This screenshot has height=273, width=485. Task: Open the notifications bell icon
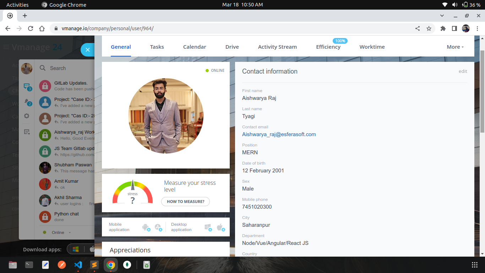point(27,102)
